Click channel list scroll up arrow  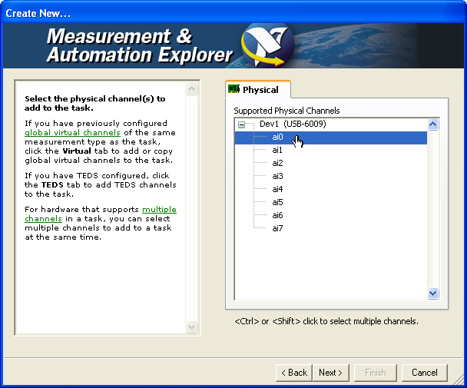(432, 124)
